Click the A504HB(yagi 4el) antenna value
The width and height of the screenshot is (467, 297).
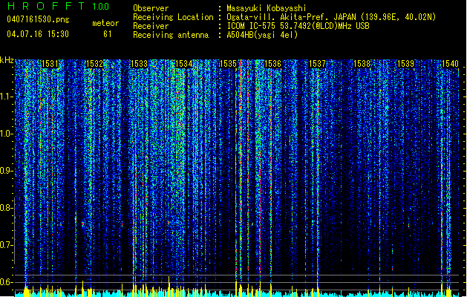(x=262, y=35)
